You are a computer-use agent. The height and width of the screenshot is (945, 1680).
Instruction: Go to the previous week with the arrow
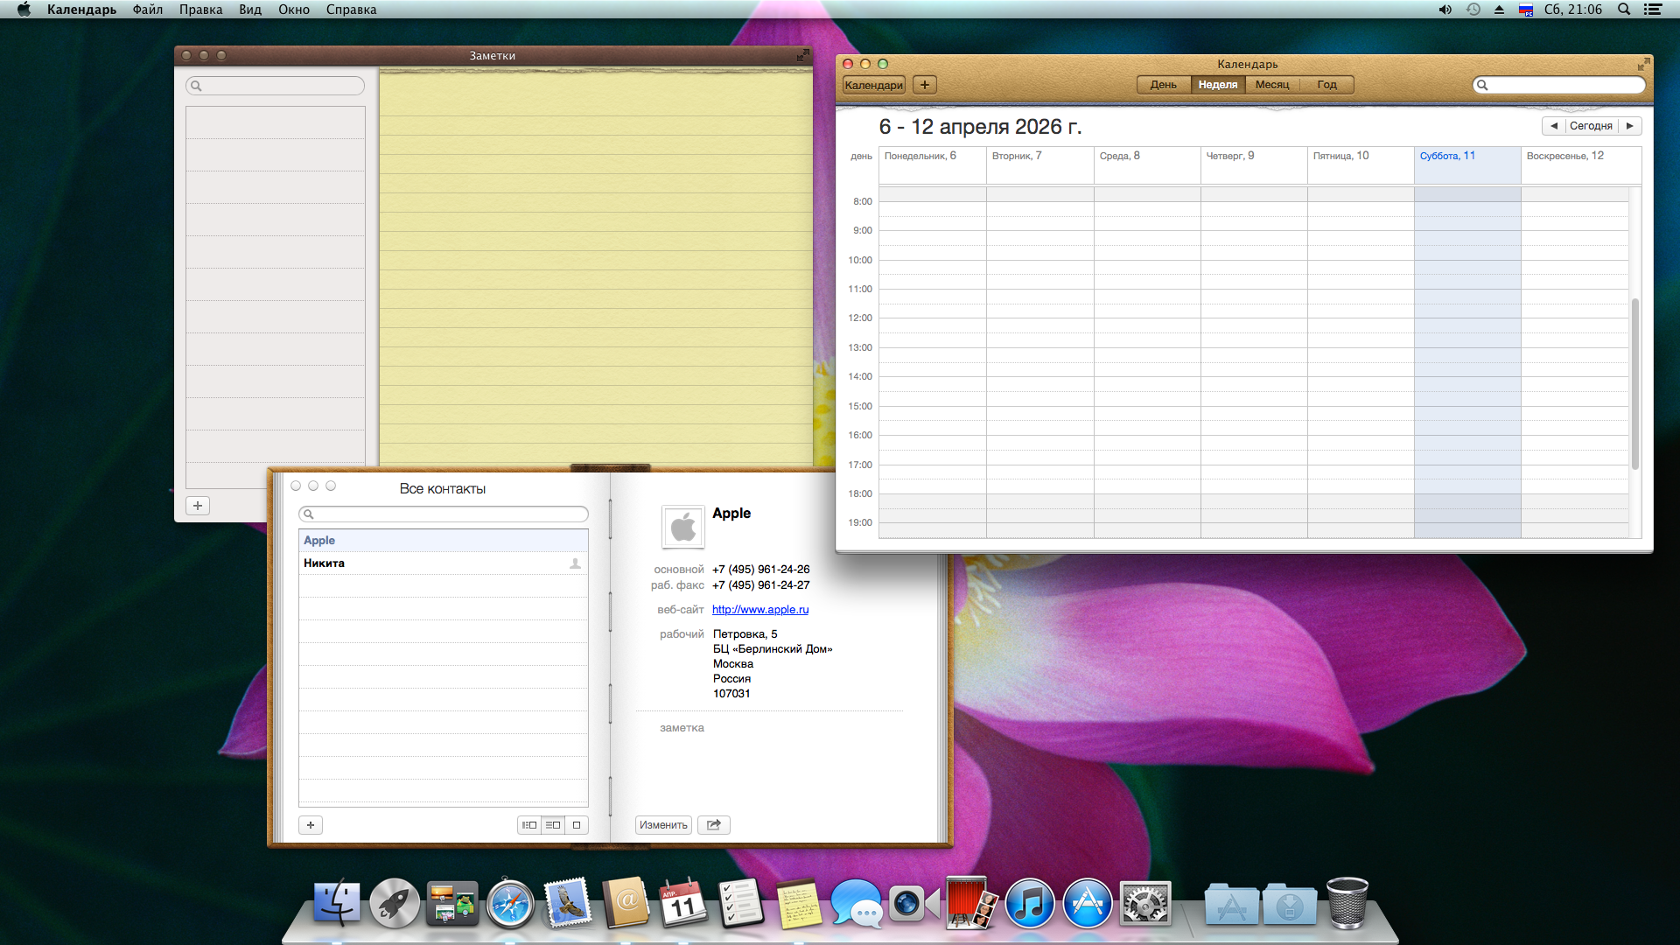tap(1554, 126)
